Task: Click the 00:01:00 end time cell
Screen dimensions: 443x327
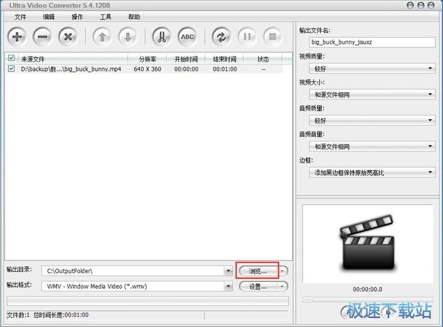Action: (225, 69)
